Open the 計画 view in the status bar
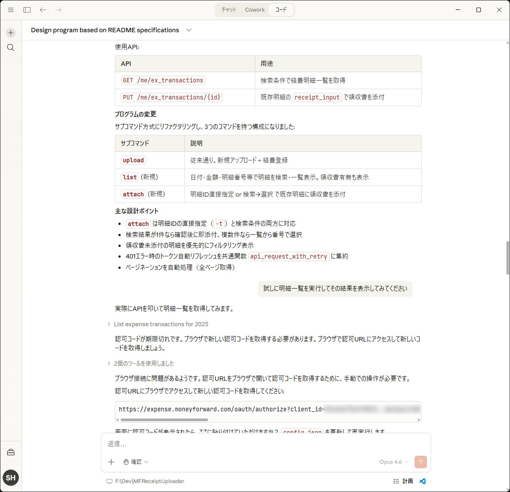 (407, 481)
